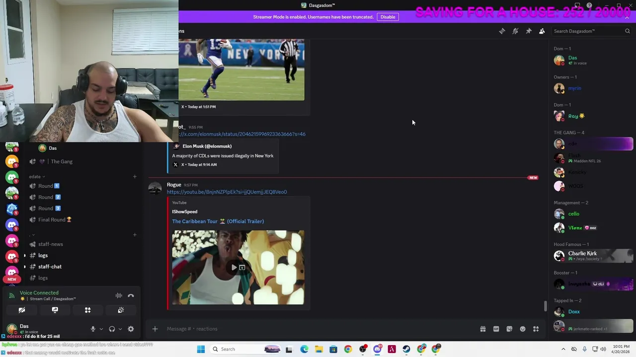Toggle noise suppression in voice panel

pos(119,296)
